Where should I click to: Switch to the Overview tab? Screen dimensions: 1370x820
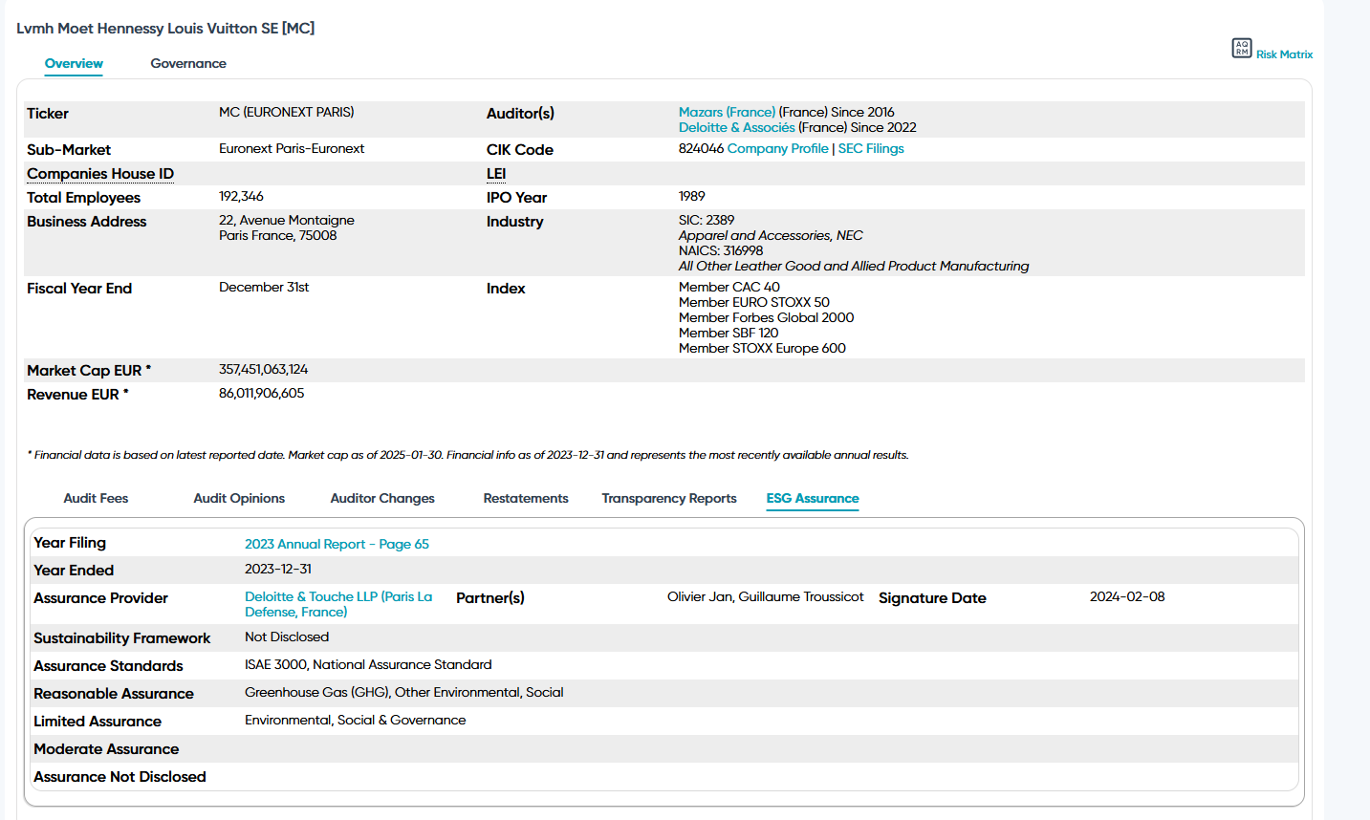click(x=74, y=63)
